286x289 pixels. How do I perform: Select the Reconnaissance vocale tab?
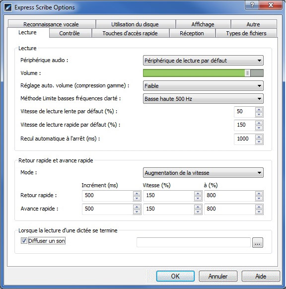pos(51,24)
